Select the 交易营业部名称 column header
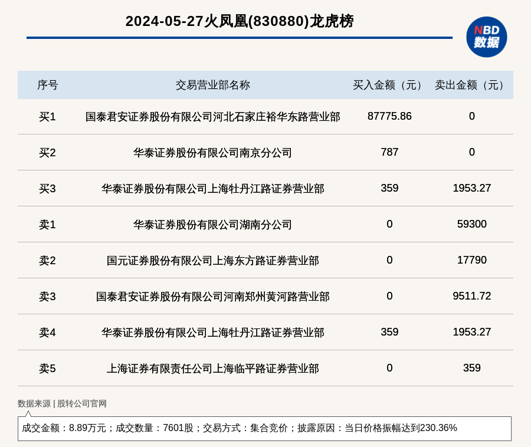The image size is (531, 447). pyautogui.click(x=212, y=85)
